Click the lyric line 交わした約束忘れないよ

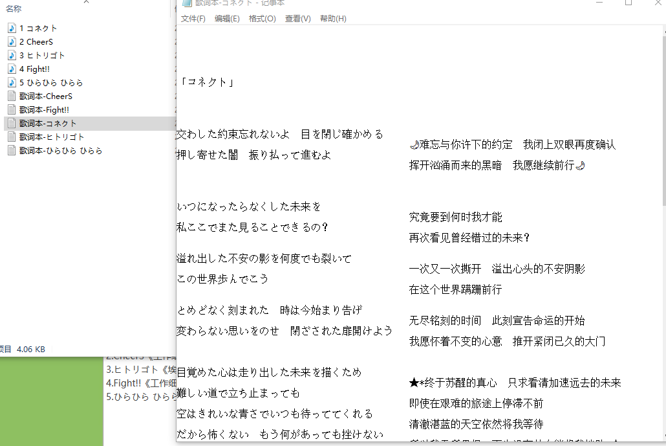[x=233, y=135]
